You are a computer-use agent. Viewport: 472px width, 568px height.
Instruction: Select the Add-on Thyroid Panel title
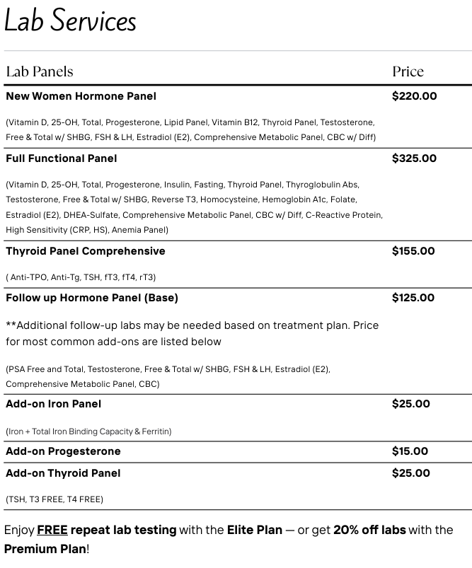63,473
